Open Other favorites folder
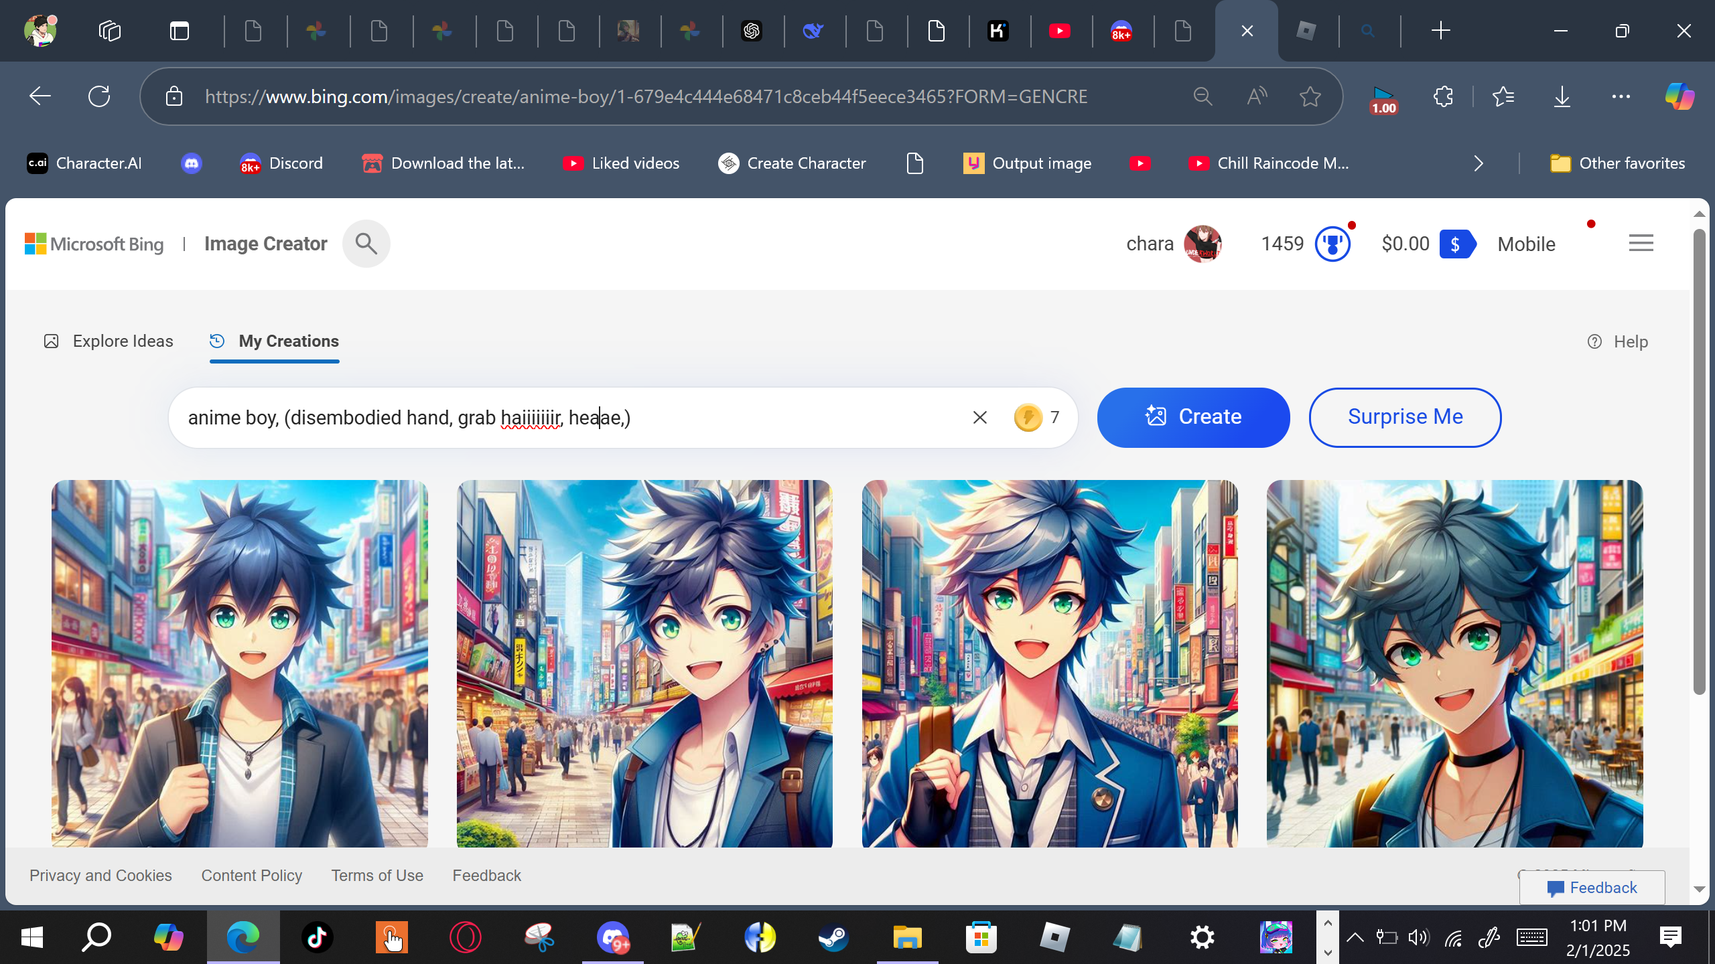1715x964 pixels. click(x=1617, y=163)
